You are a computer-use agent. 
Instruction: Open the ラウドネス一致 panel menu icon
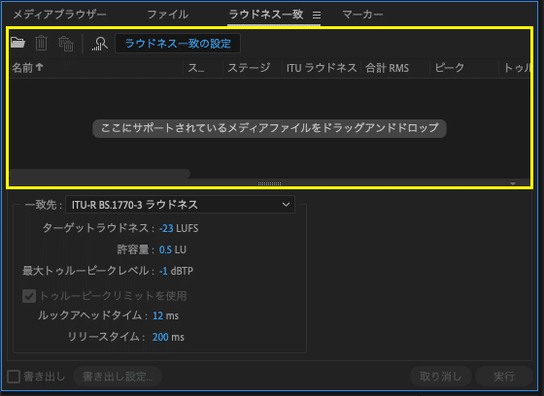(x=317, y=15)
